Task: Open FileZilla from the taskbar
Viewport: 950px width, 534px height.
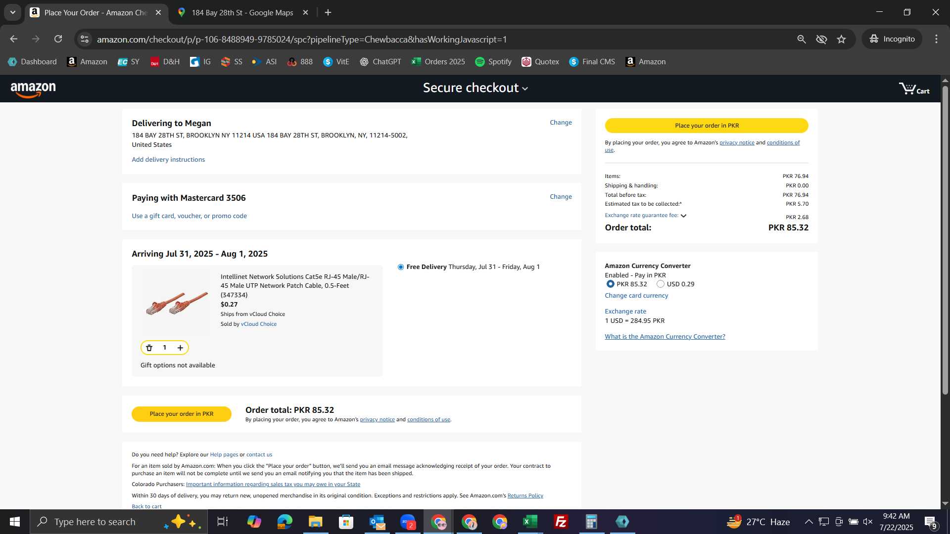Action: coord(561,522)
